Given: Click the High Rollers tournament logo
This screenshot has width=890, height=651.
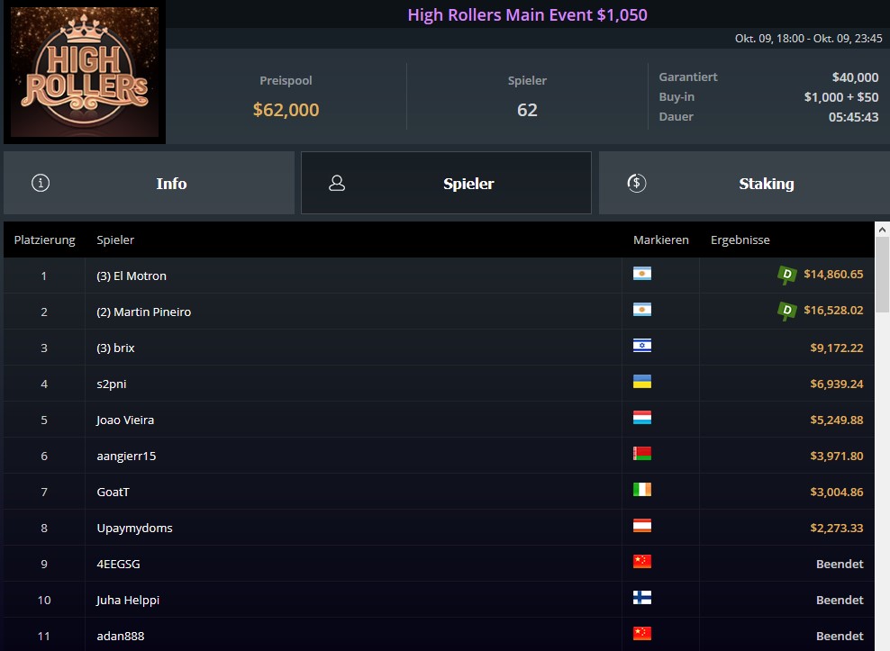Looking at the screenshot, I should click(x=85, y=71).
